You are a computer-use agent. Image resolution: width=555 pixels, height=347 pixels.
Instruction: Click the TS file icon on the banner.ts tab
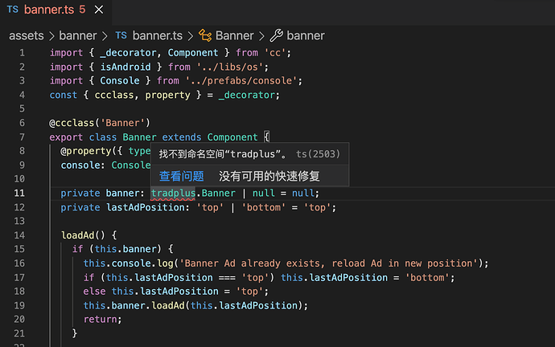(x=13, y=10)
